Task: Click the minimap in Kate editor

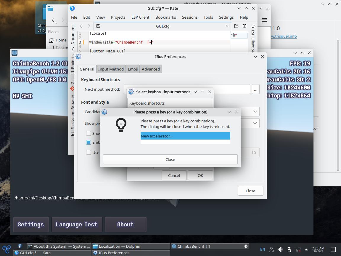Action: tap(239, 36)
